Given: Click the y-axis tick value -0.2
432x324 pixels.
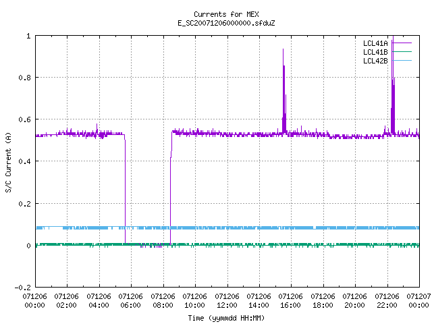Looking at the screenshot, I should (23, 288).
